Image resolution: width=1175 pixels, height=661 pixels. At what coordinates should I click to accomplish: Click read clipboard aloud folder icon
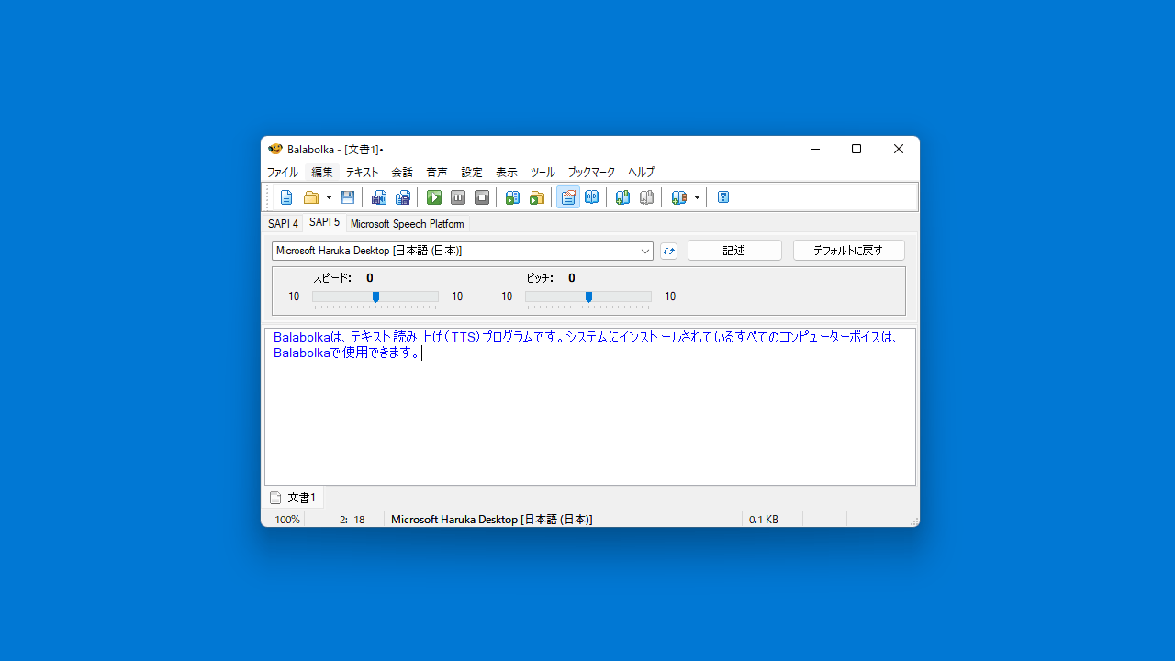tap(537, 197)
